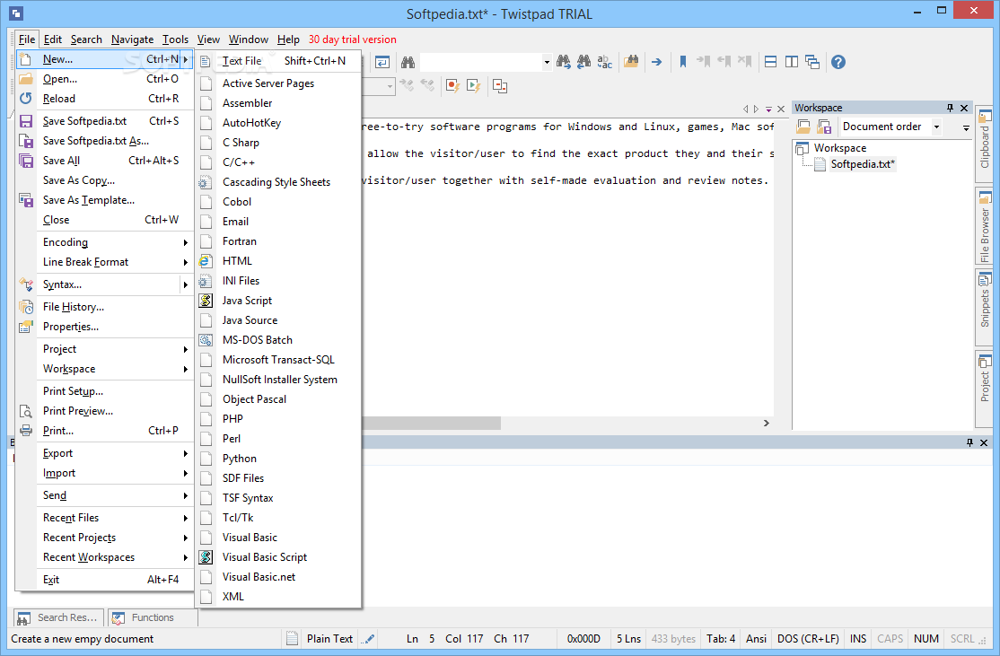Select MS-DOS Batch entry
Viewport: 1000px width, 656px height.
pos(278,340)
